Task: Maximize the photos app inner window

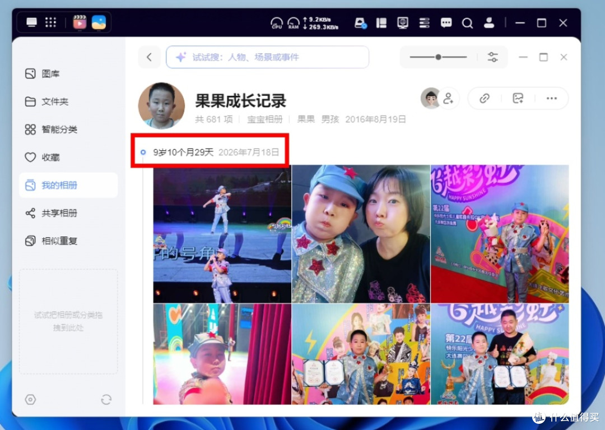Action: (x=543, y=57)
